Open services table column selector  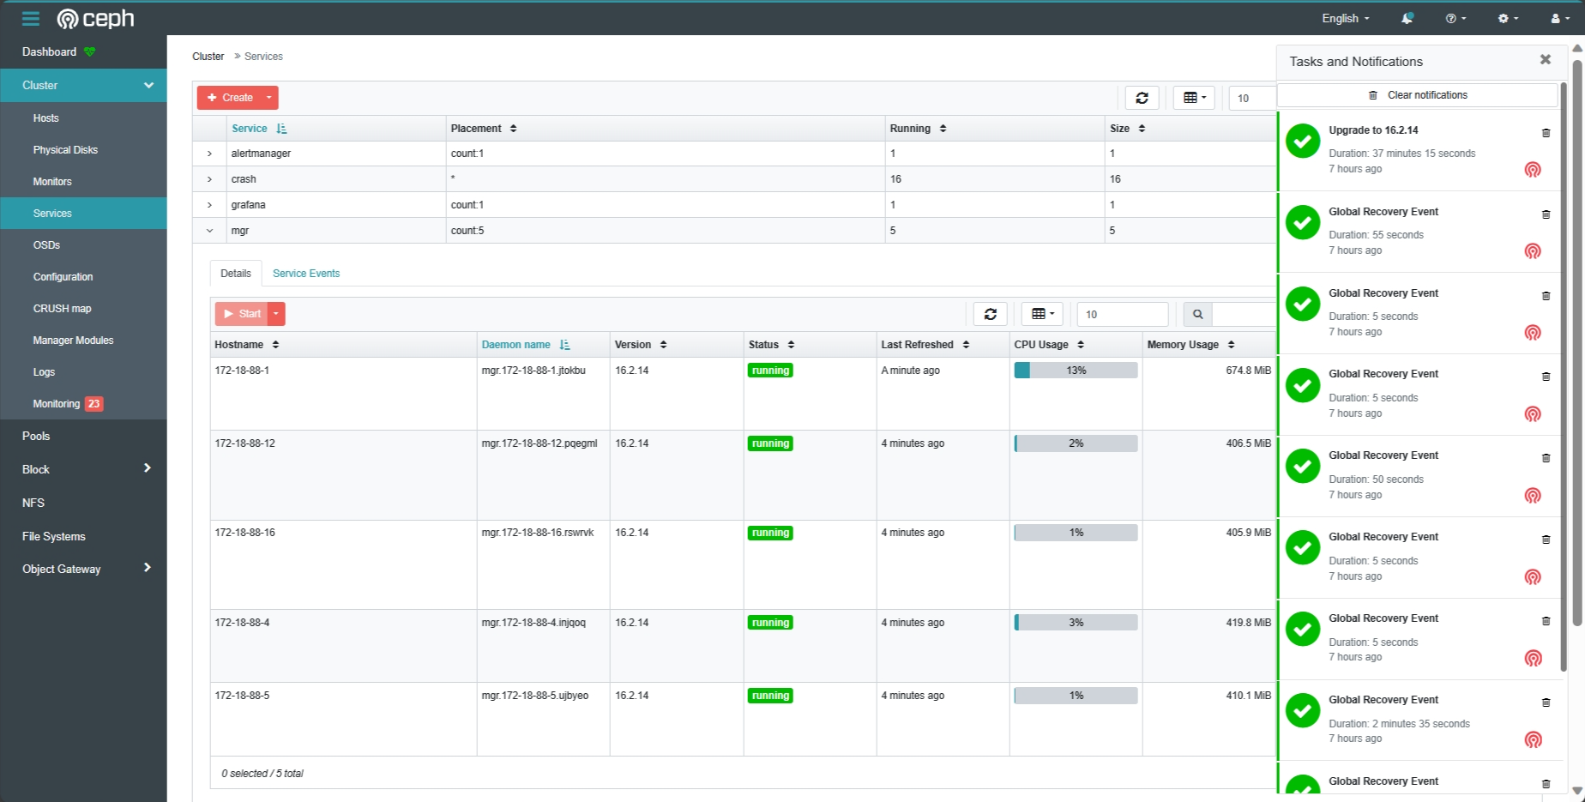[x=1194, y=98]
